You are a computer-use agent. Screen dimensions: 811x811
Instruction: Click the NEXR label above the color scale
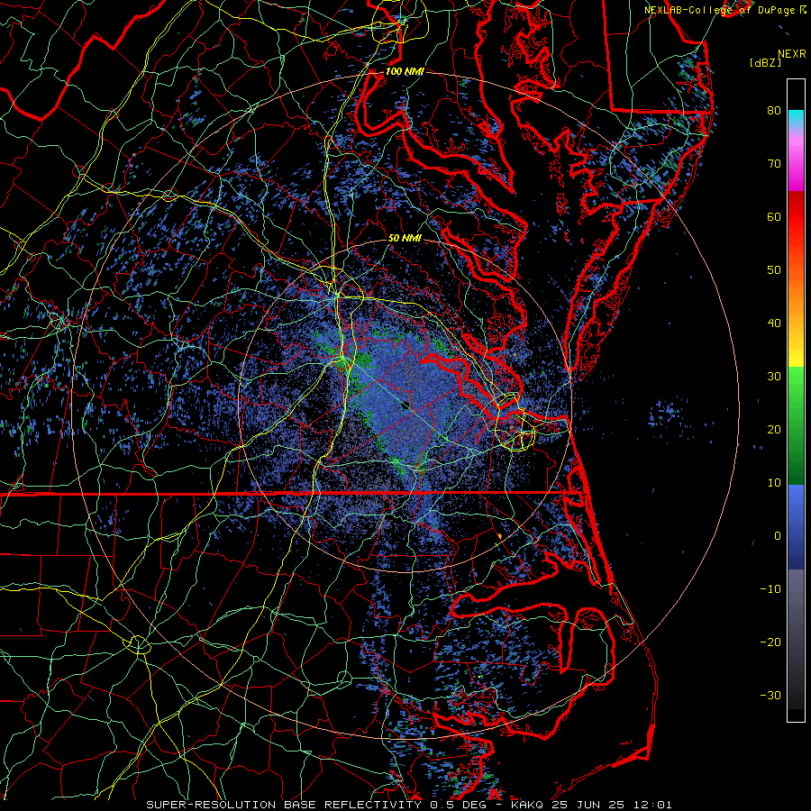point(792,54)
